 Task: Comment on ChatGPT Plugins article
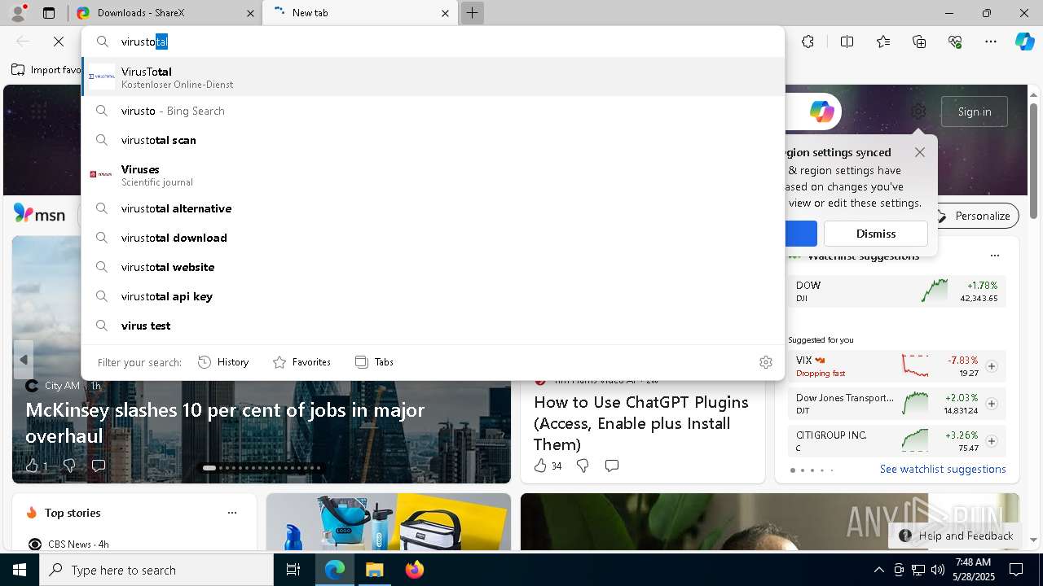pos(612,466)
